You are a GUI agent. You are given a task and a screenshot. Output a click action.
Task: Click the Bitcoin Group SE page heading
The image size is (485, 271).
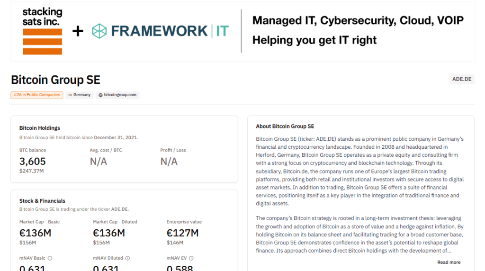click(x=55, y=80)
